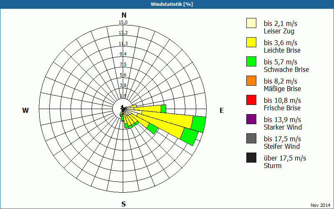334x209 pixels.
Task: Click the 'Steifer Wind' legend label
Action: (x=282, y=146)
